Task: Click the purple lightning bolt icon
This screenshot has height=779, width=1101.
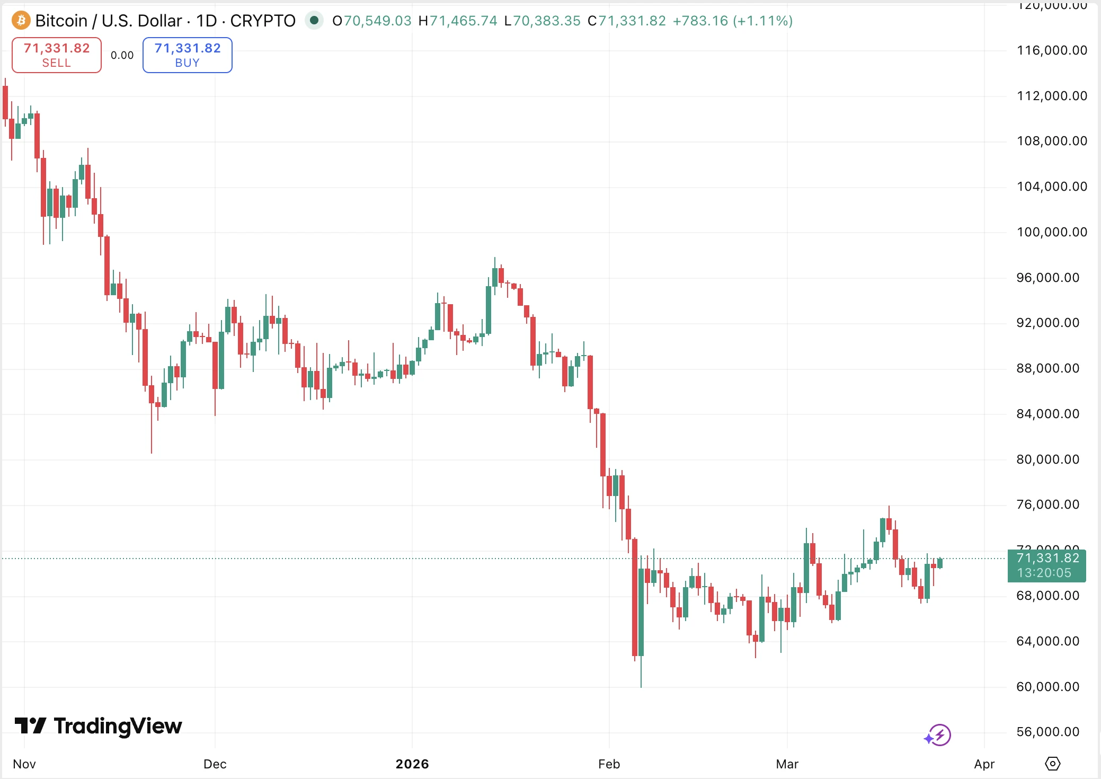Action: coord(939,736)
